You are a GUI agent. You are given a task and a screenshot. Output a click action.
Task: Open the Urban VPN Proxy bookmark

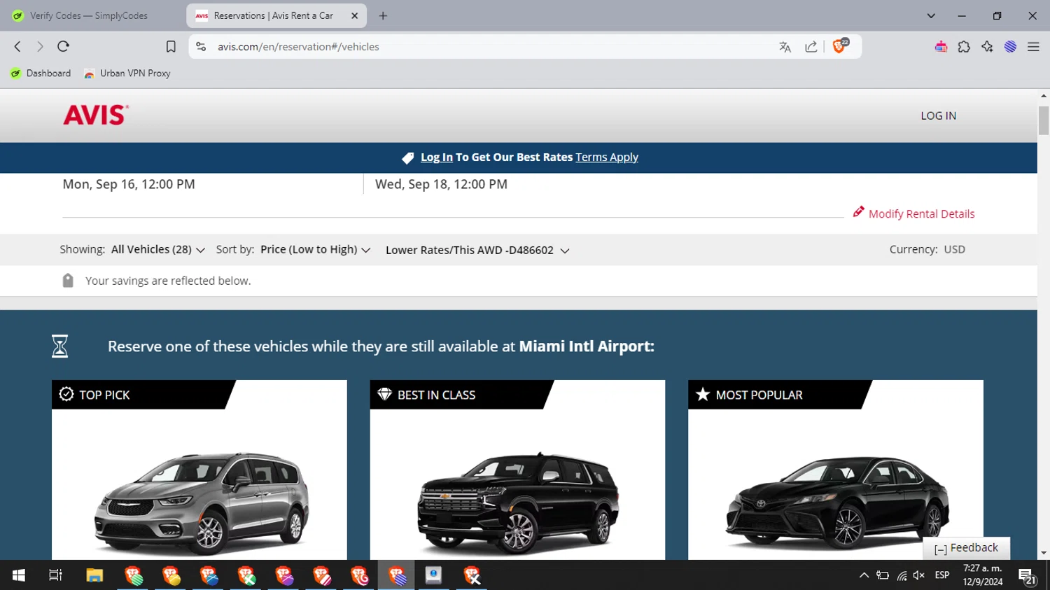127,73
